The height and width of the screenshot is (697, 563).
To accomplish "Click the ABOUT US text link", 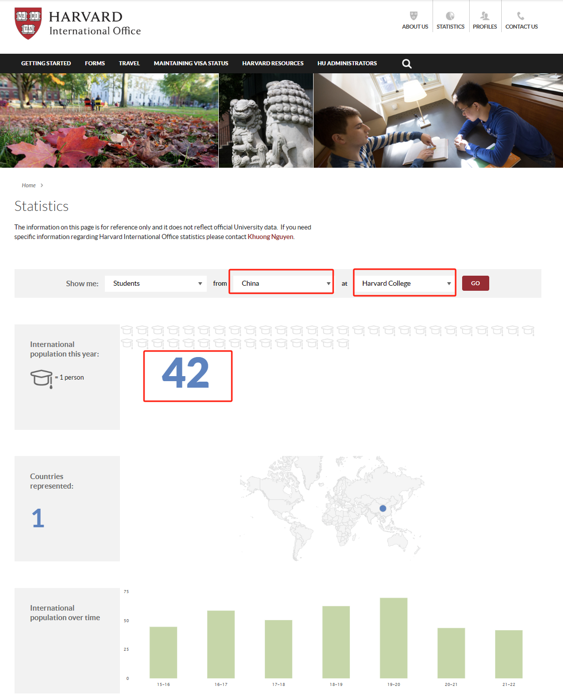I will tap(415, 27).
